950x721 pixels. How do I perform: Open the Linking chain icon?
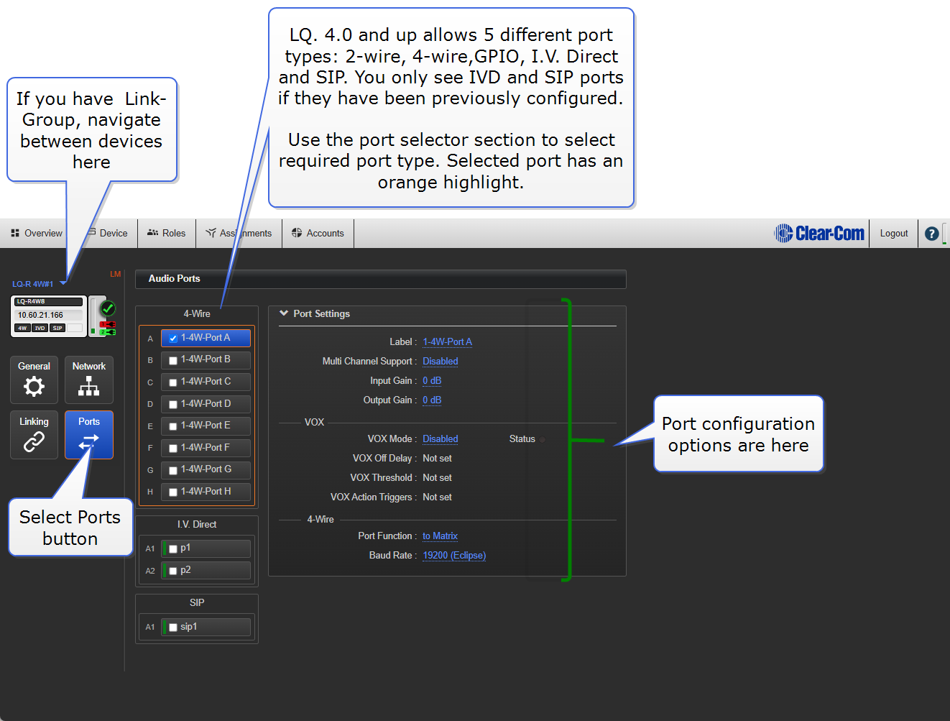pyautogui.click(x=34, y=441)
